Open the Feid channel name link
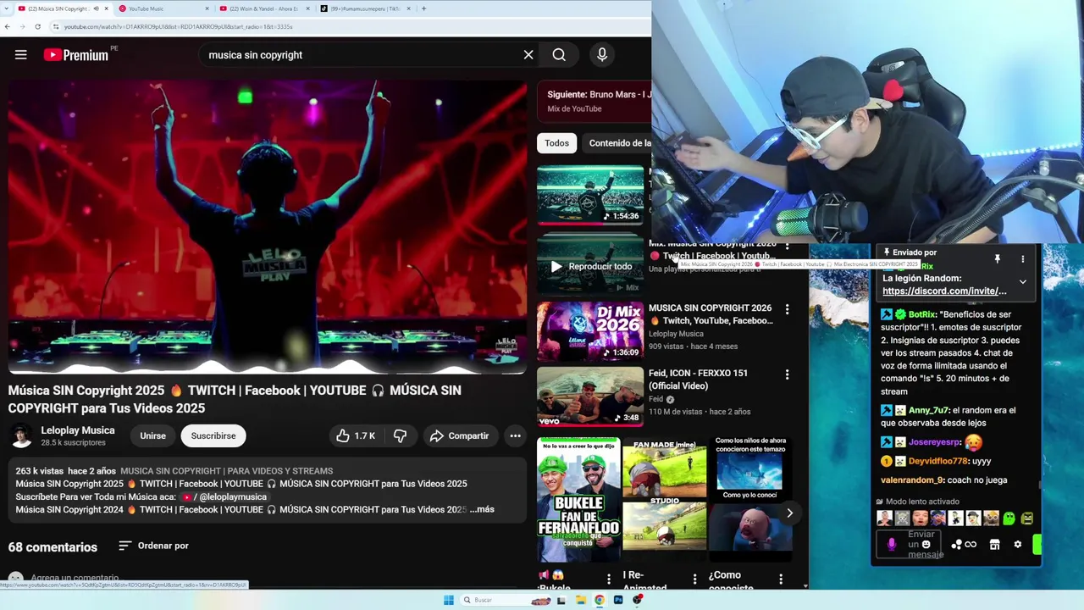1084x610 pixels. (655, 399)
